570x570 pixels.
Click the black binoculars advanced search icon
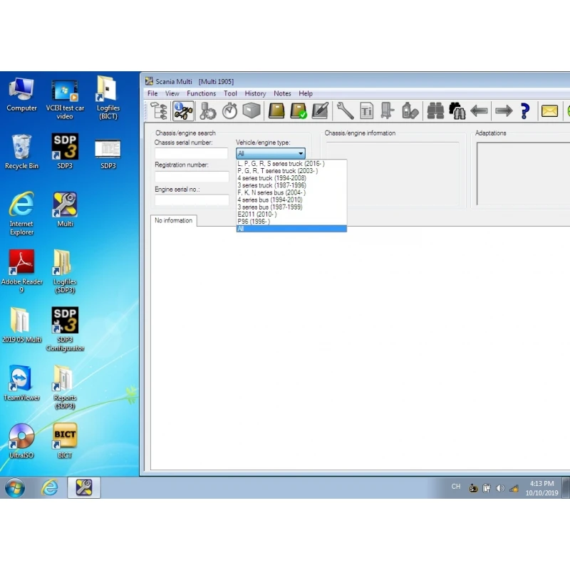[457, 111]
